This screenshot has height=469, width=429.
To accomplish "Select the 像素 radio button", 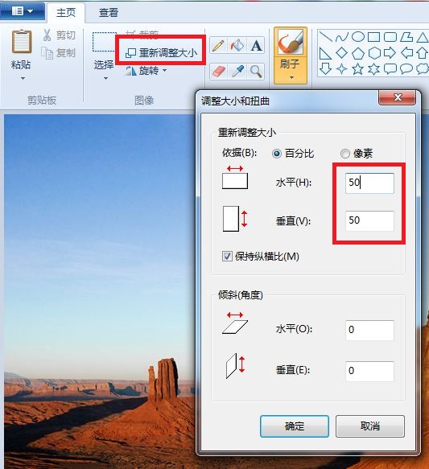I will [x=344, y=154].
